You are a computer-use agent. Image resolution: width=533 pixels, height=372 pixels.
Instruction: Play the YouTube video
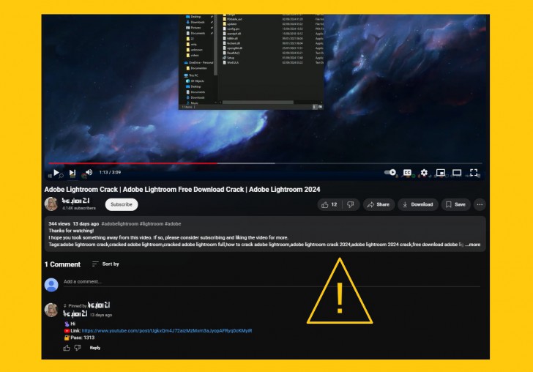56,172
